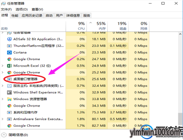
Task: Click the Microsoft Excel icon
Action: 9,66
